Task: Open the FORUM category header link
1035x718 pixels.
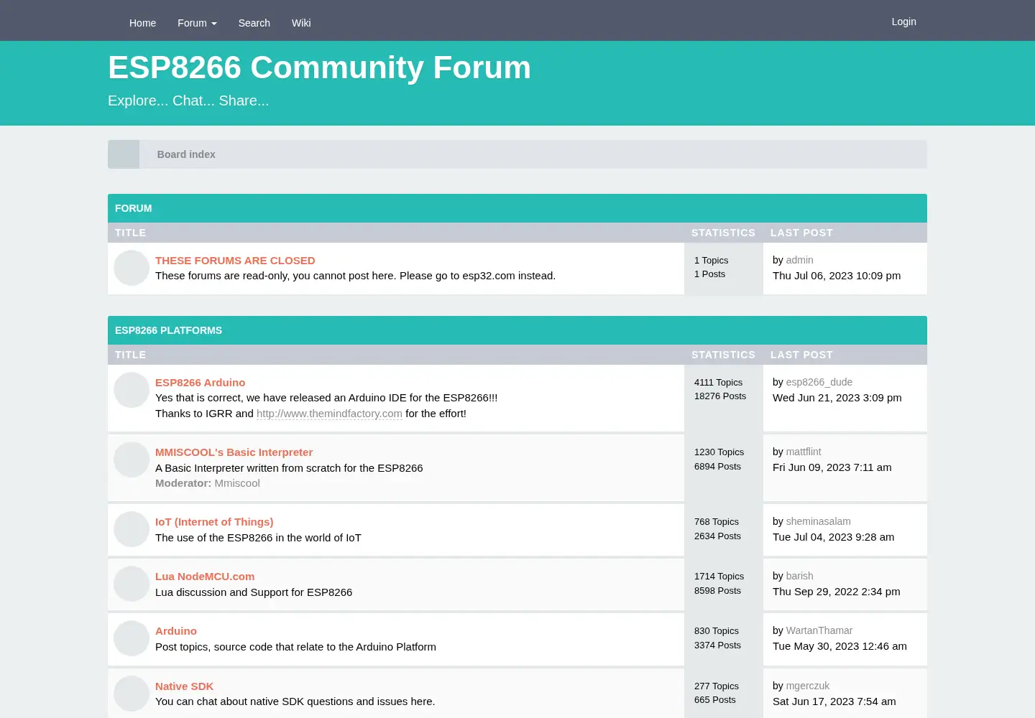Action: pyautogui.click(x=134, y=208)
